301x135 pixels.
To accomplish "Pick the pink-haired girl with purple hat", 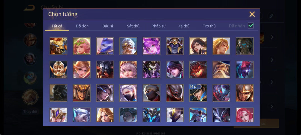I will point(151,46).
